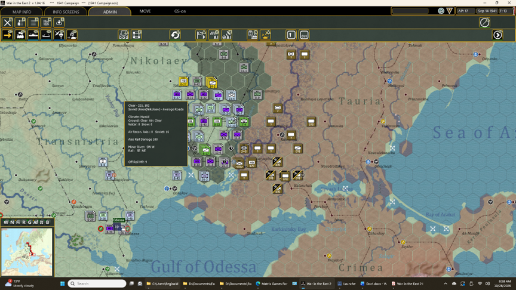Viewport: 516px width, 290px height.
Task: Click the empty text field in top bar
Action: tap(411, 11)
